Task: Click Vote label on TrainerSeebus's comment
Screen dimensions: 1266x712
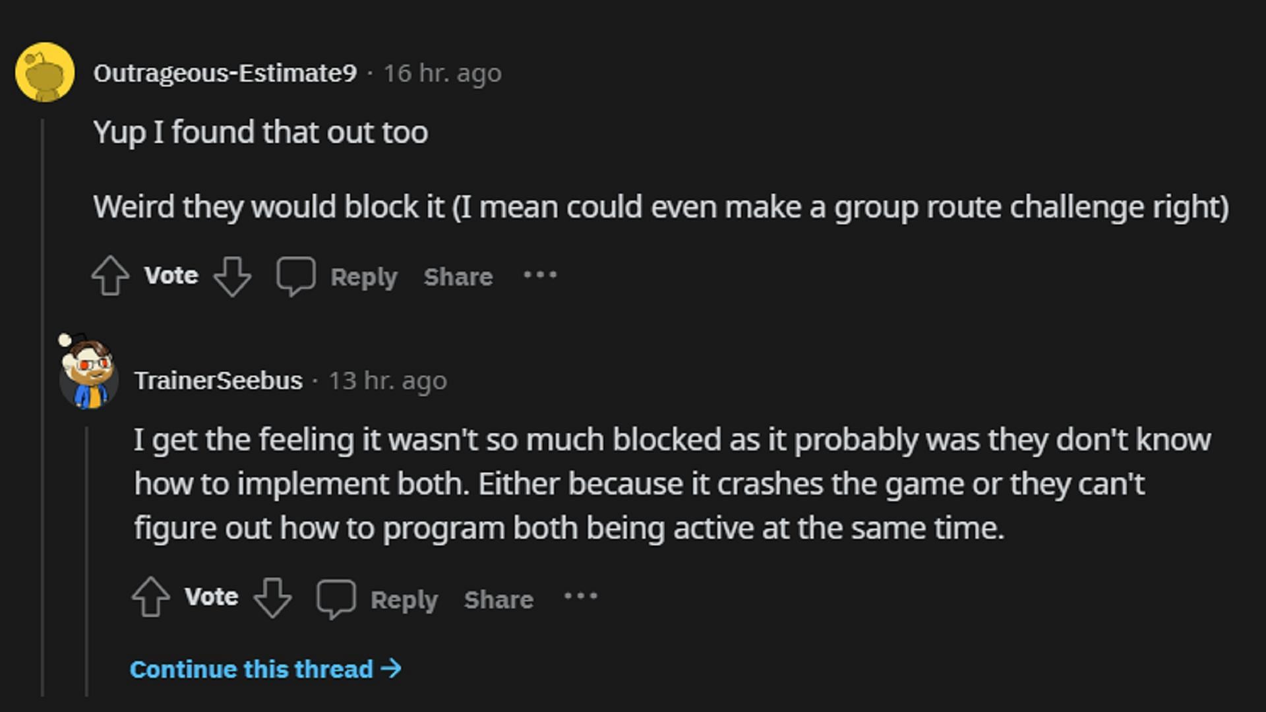Action: (x=211, y=598)
